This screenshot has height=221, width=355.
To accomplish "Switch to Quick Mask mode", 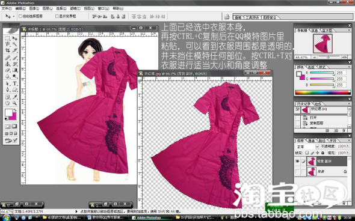I will (x=14, y=126).
